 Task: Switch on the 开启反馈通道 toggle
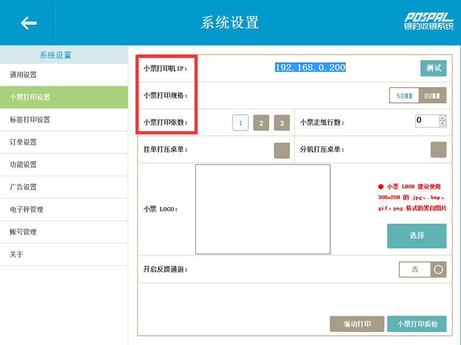[422, 269]
